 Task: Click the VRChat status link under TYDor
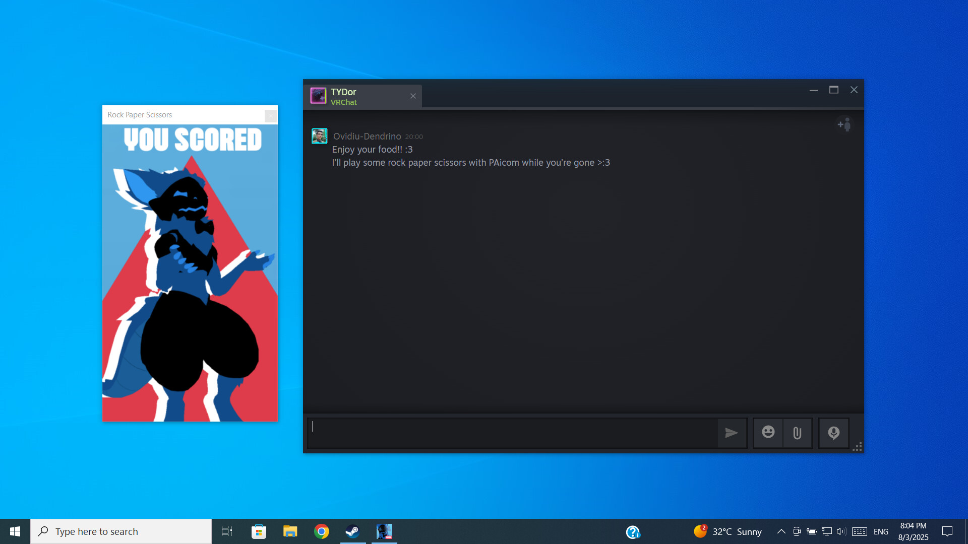pos(343,102)
